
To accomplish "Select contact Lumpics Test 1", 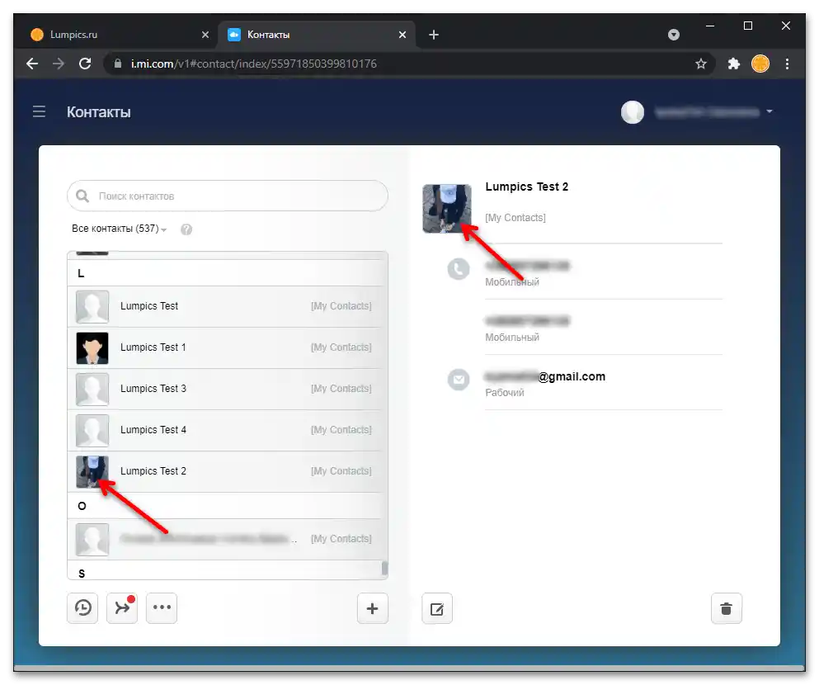I will (x=224, y=347).
